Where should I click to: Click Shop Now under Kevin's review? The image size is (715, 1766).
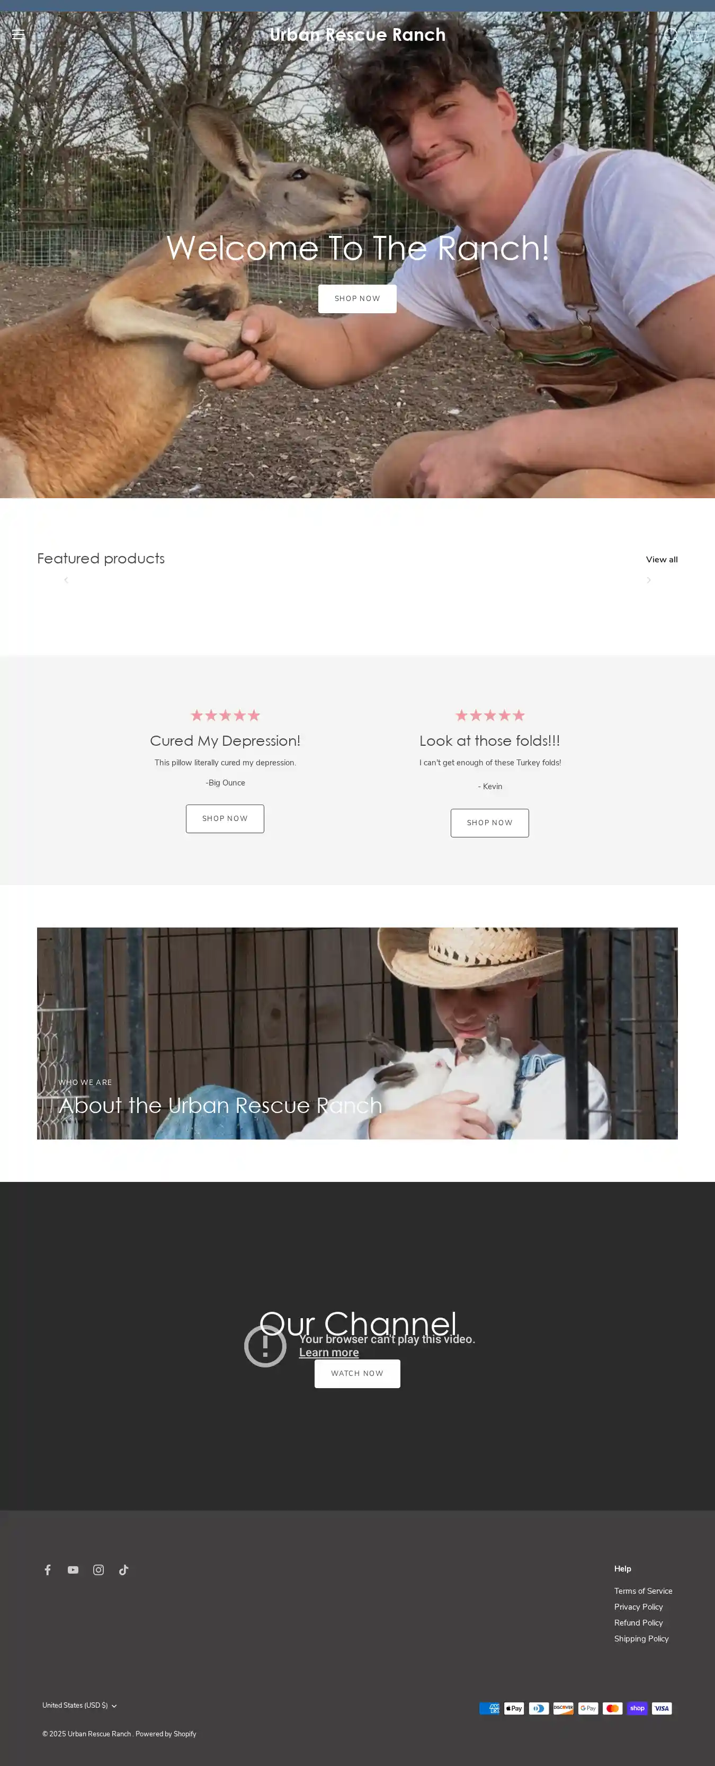coord(490,823)
